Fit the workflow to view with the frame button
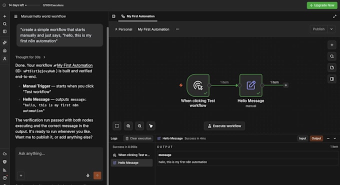340x185 pixels. (x=117, y=126)
